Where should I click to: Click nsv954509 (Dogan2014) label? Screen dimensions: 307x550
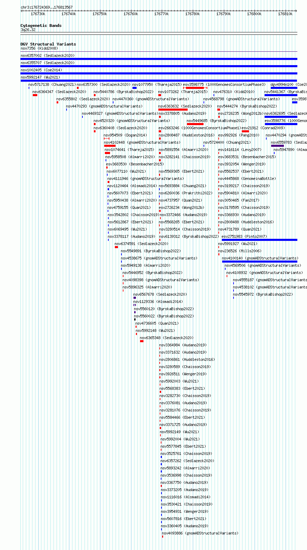tap(125, 135)
